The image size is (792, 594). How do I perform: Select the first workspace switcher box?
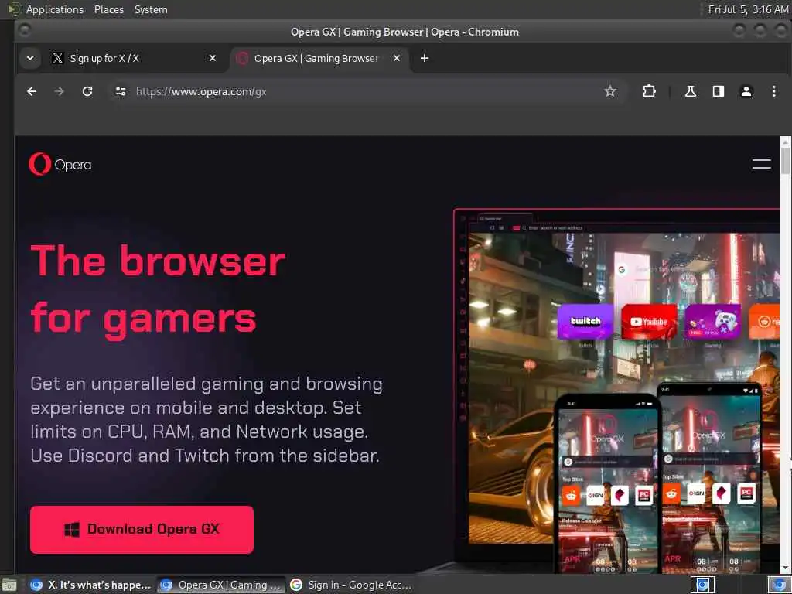[x=702, y=585]
